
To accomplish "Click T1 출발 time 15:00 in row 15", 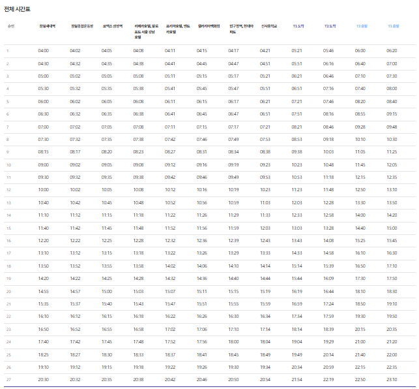I will click(x=392, y=228).
